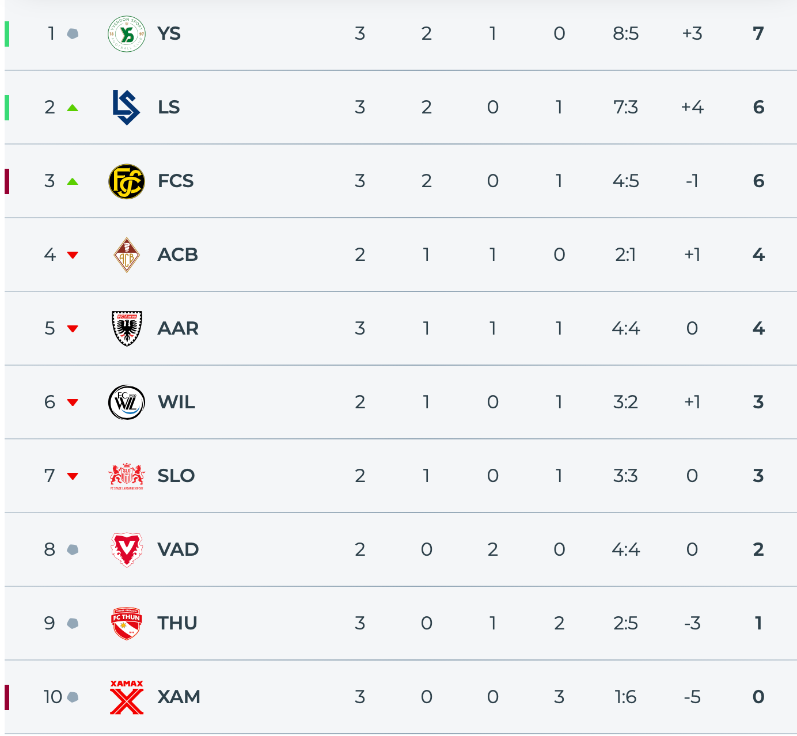Open the FC Aarau eagle crest
This screenshot has height=736, width=797.
pos(127,329)
